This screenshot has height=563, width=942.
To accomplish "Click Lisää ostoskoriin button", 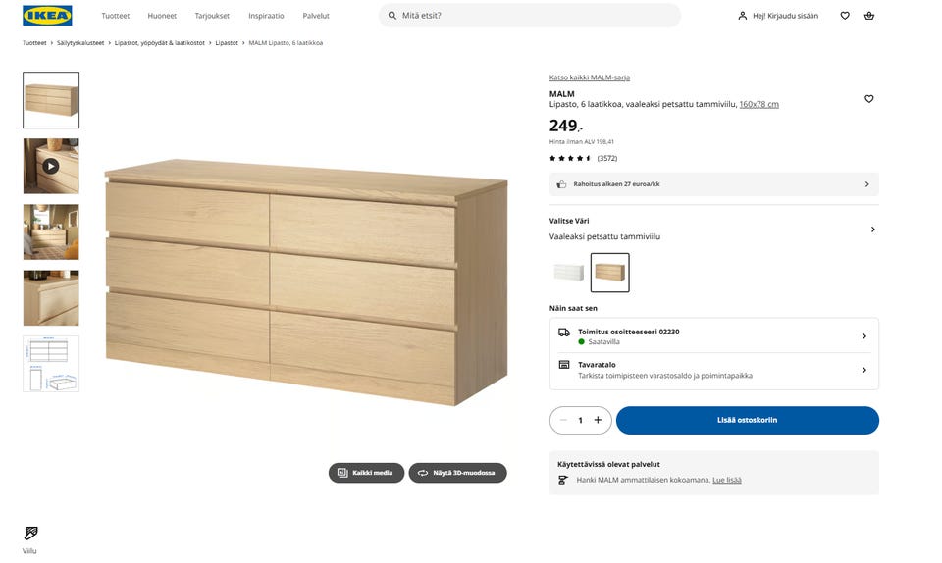I will (747, 420).
